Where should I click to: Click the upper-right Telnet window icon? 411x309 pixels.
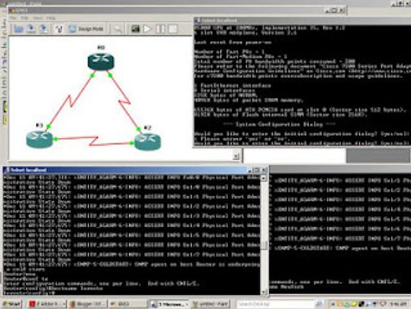[x=197, y=20]
